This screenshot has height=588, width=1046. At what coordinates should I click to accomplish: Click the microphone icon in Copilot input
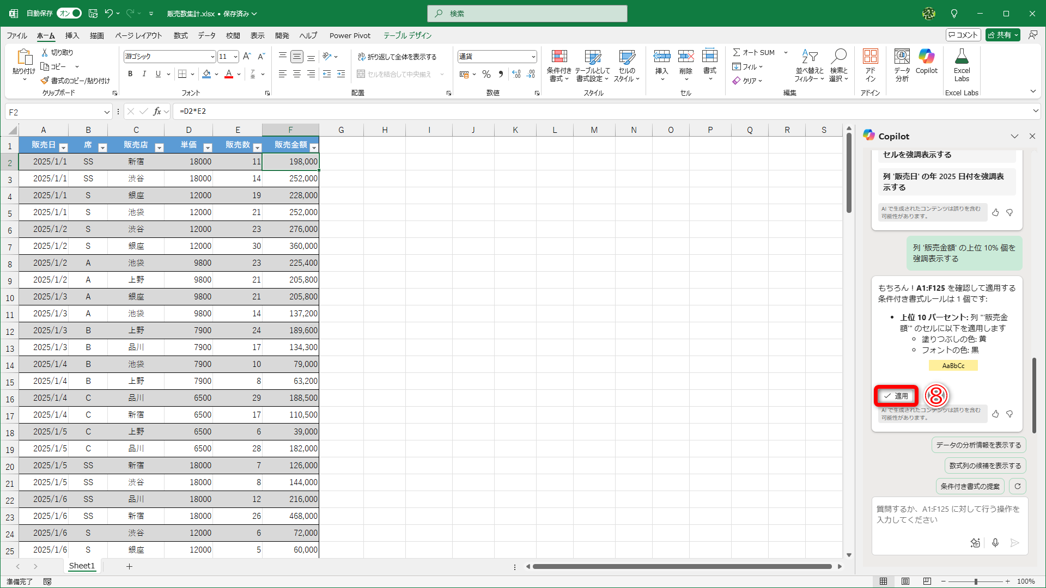(995, 543)
